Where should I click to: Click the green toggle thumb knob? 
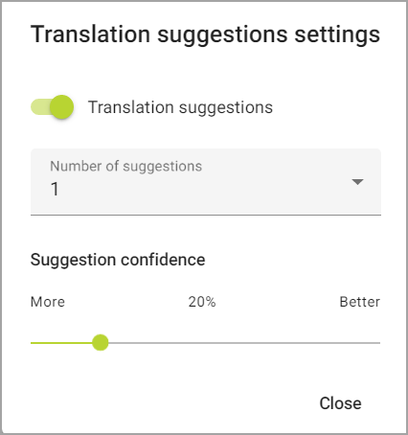(x=62, y=107)
